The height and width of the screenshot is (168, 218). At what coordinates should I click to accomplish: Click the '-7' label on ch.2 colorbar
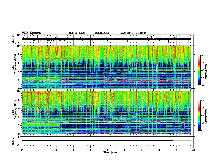(203, 131)
